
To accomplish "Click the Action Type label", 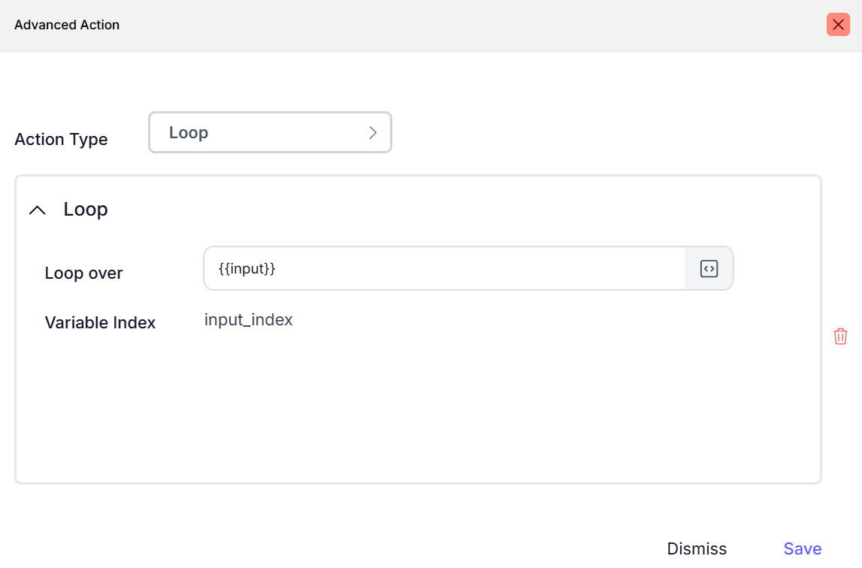I will coord(61,140).
